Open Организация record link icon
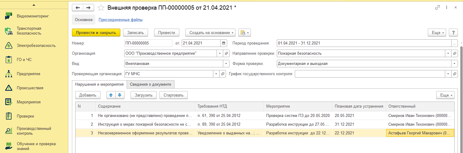This screenshot has width=463, height=153. [x=226, y=54]
